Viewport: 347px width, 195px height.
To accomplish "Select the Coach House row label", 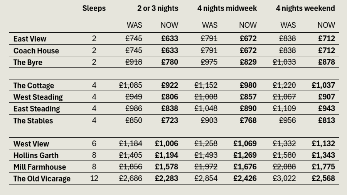I will click(x=36, y=51).
